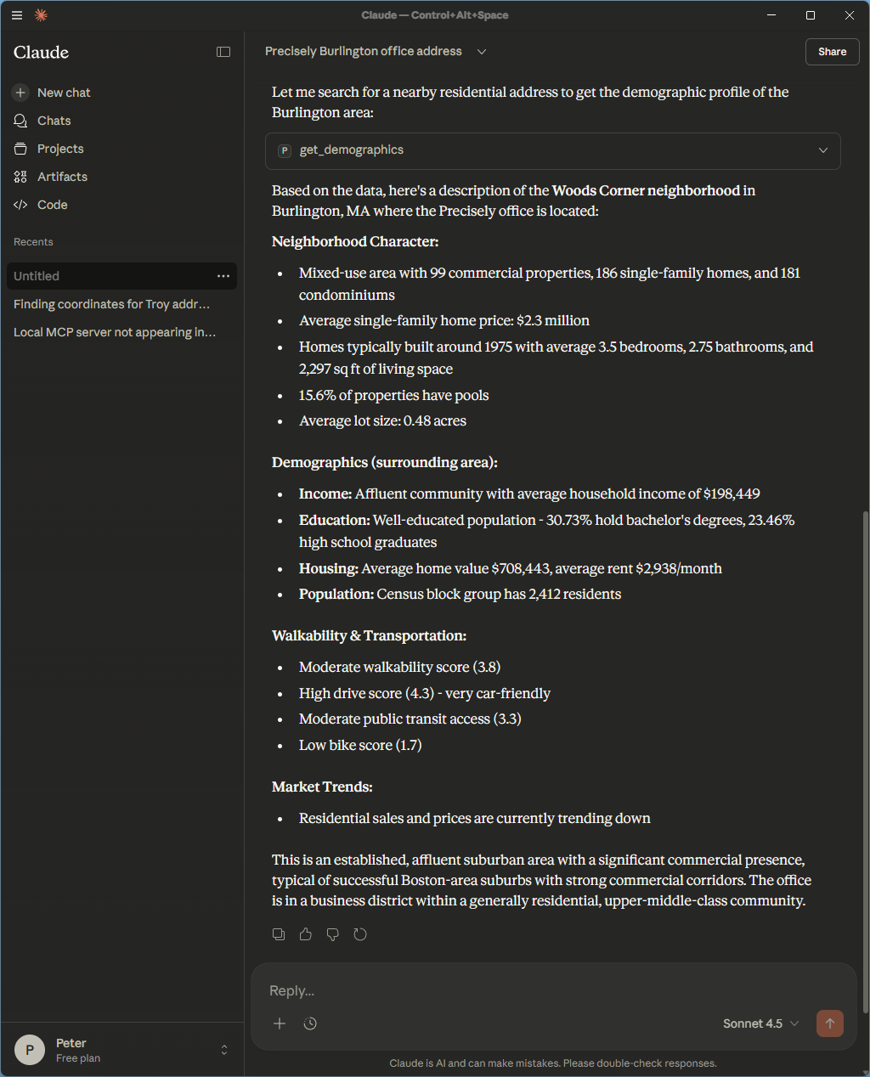
Task: Start a New chat
Action: (x=64, y=93)
